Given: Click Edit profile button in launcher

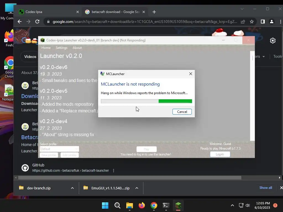Looking at the screenshot, I should (69, 155).
